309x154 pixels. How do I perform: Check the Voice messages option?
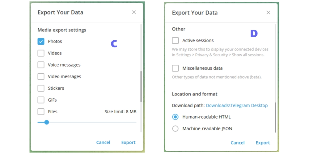coord(41,65)
